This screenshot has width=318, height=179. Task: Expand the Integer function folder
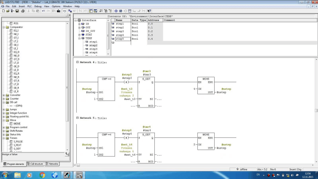[x=4, y=113]
